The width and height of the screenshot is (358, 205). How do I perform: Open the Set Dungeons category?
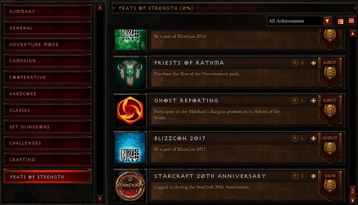click(48, 127)
